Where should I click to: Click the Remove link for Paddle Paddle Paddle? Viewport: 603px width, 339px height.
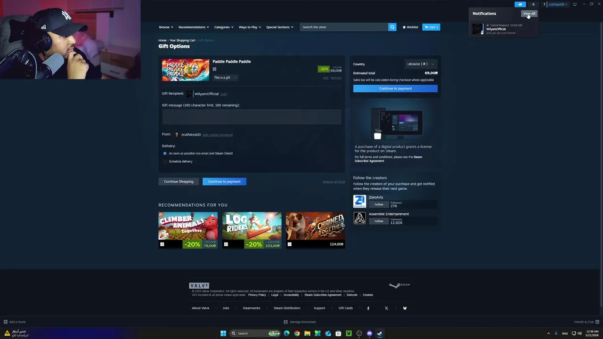point(336,78)
